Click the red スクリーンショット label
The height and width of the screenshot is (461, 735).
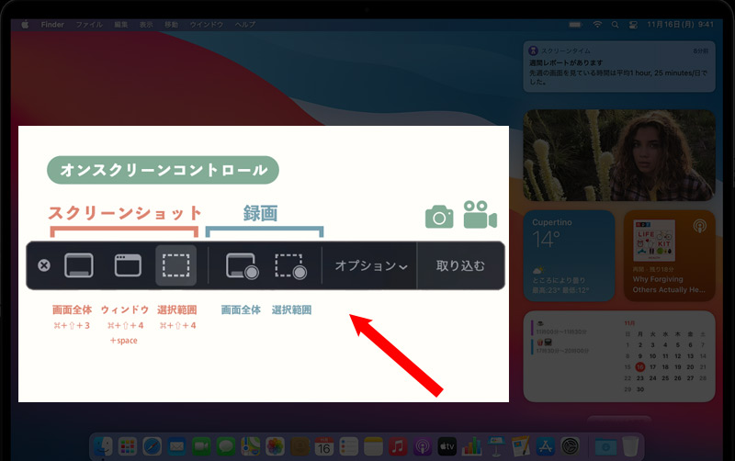pos(125,213)
